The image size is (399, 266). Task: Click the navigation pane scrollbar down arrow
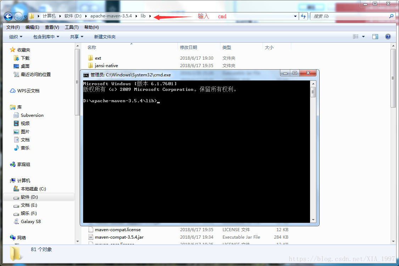tap(78, 241)
